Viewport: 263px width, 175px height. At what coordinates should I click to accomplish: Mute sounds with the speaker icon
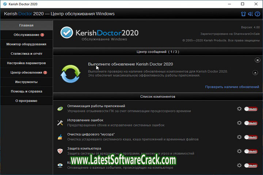point(251,14)
